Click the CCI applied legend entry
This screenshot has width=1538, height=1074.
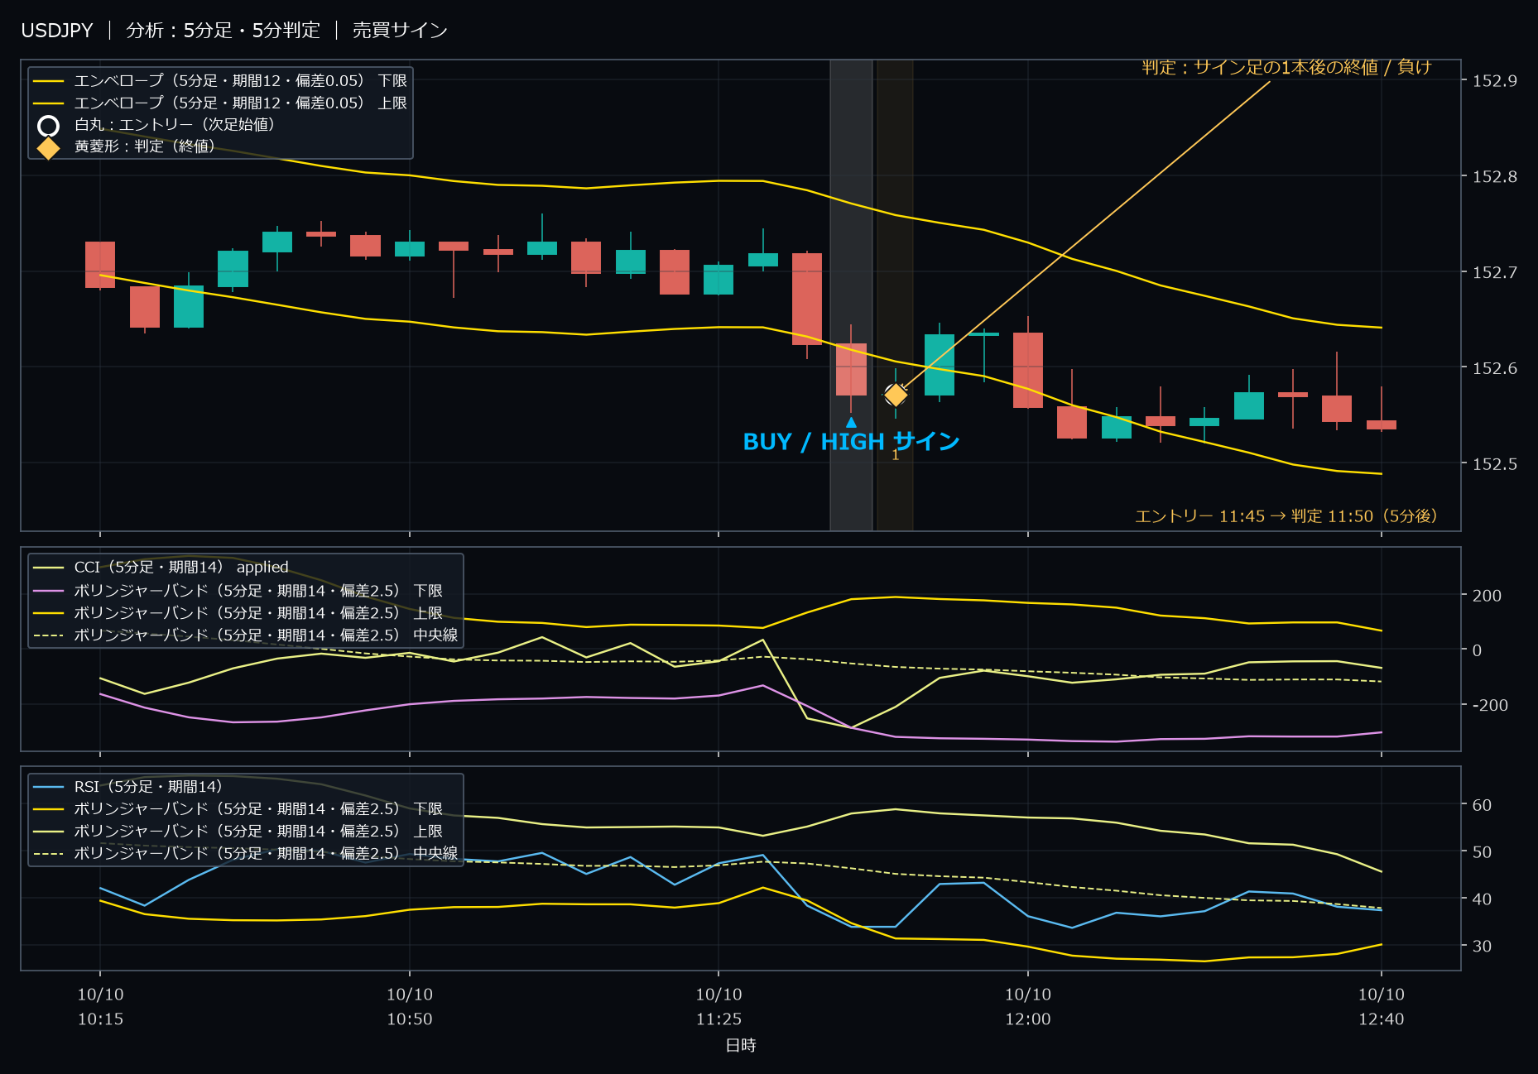161,568
